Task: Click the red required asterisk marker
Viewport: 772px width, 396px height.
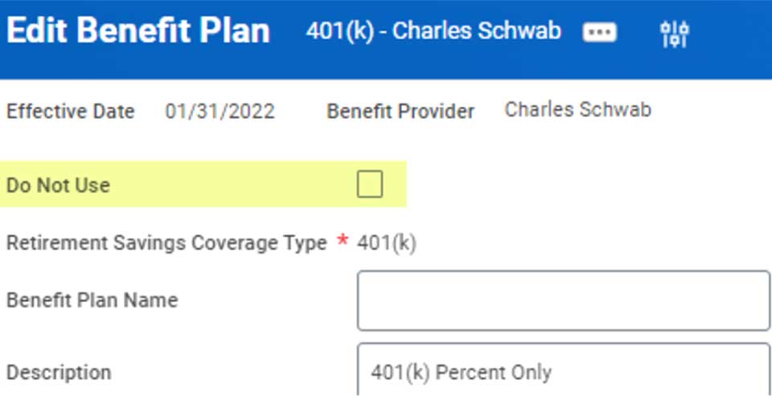Action: [x=343, y=241]
